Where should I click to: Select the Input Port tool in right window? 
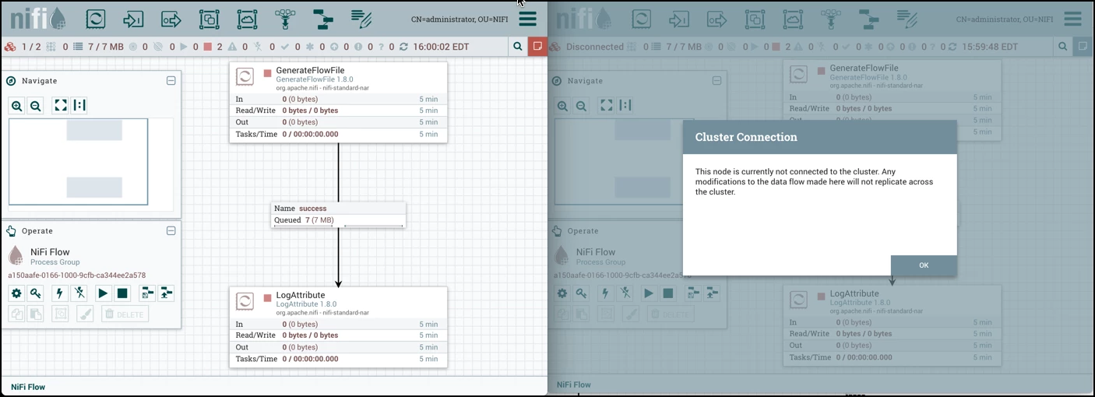click(679, 18)
